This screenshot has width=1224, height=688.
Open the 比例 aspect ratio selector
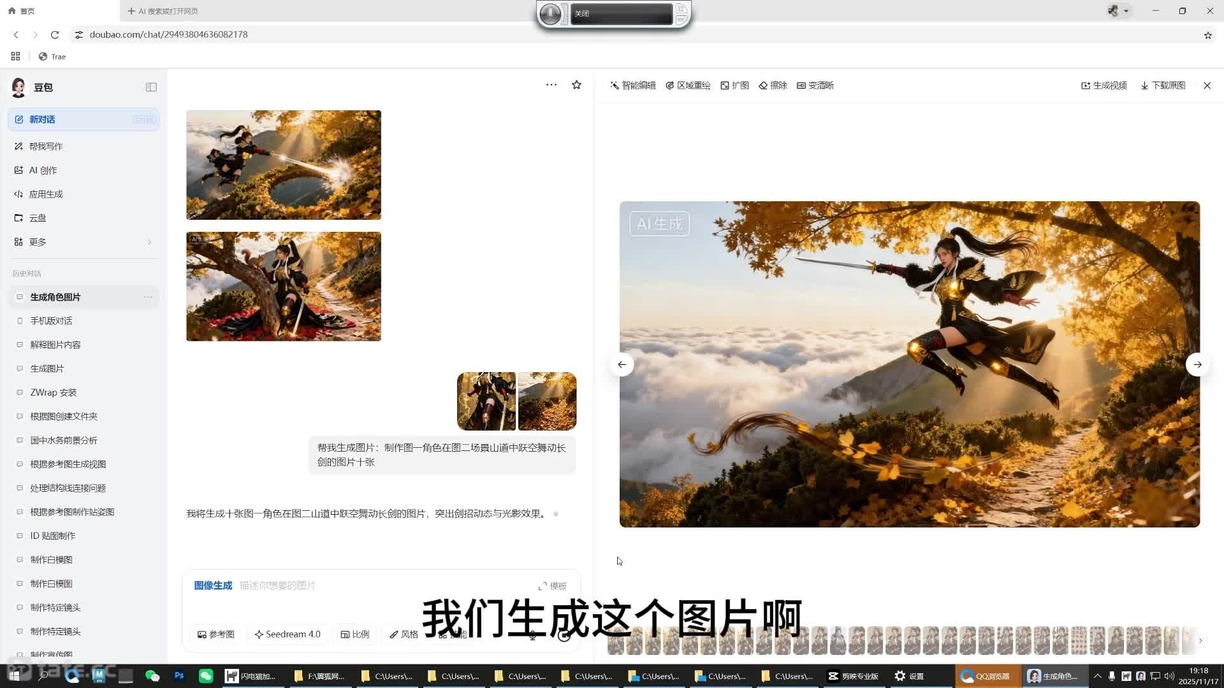pos(355,634)
